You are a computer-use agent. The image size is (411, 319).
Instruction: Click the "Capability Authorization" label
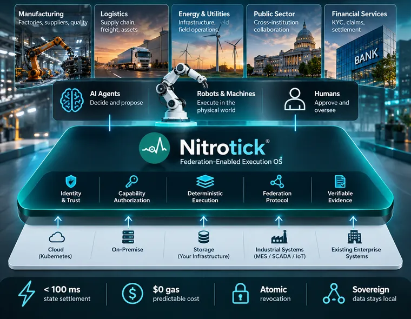[x=131, y=197]
